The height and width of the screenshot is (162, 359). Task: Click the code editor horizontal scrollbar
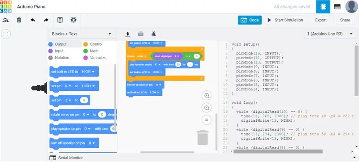point(278,152)
